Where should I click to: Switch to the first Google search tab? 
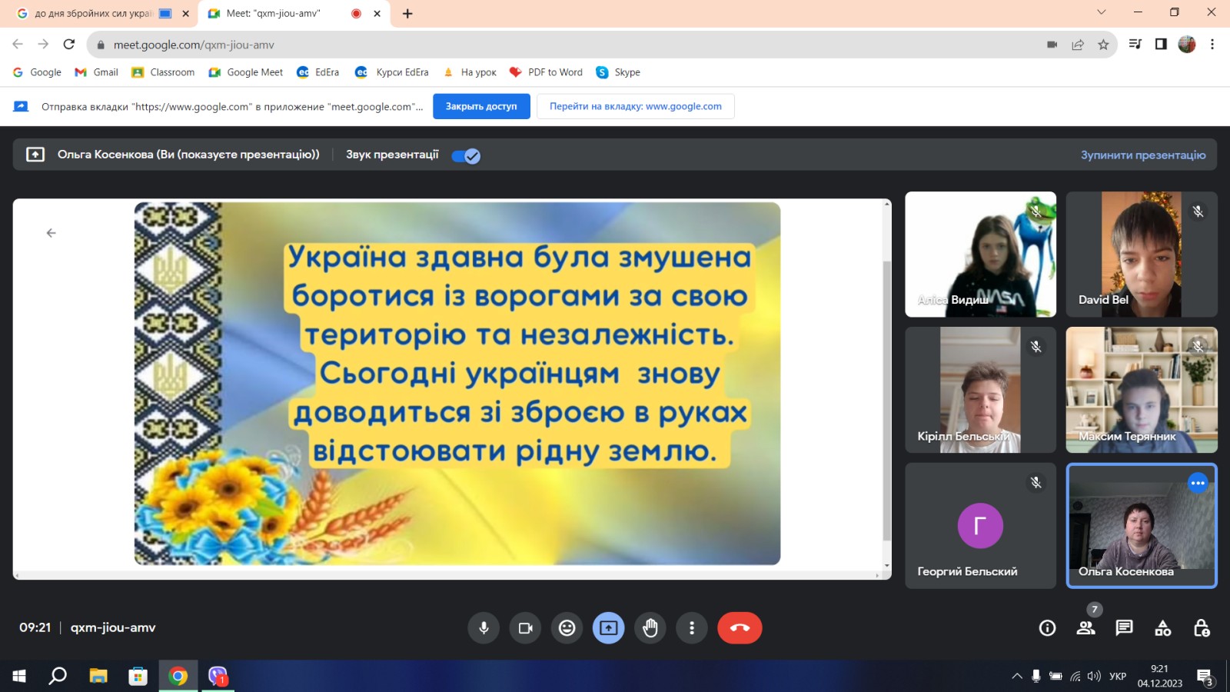[x=92, y=14]
